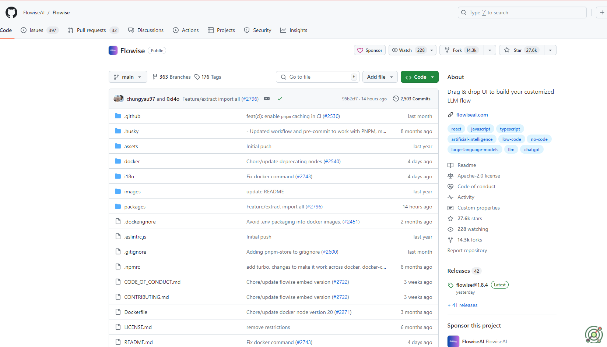607x347 pixels.
Task: Visit the flowiseai.com website link
Action: coord(472,115)
